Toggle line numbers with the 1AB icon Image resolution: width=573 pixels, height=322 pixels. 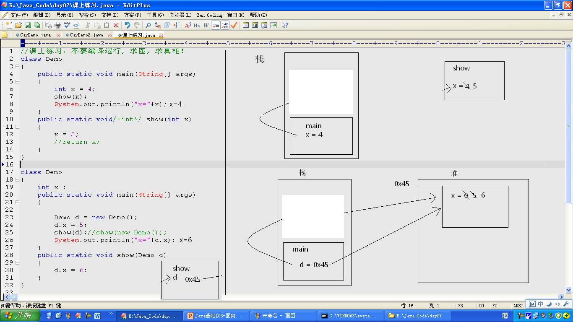(x=225, y=25)
